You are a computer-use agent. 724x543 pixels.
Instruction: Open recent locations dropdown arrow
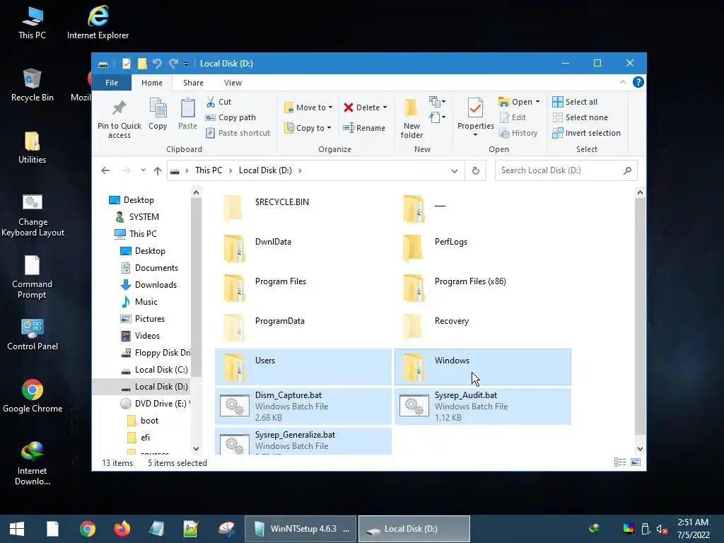(x=143, y=170)
